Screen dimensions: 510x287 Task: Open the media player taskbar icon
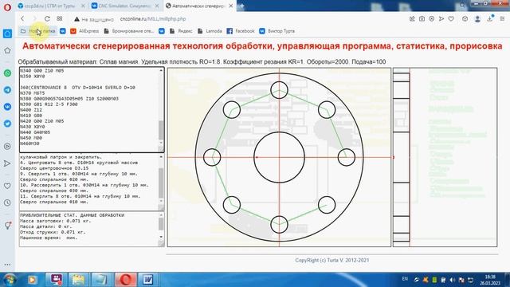32,280
